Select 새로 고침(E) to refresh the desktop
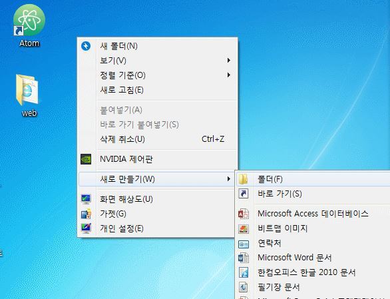Viewport: 390px width, 299px height. point(157,90)
